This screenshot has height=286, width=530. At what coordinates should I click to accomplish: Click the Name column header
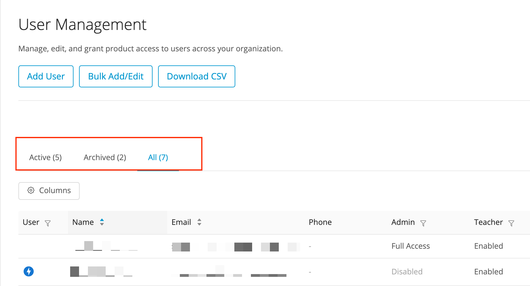83,222
